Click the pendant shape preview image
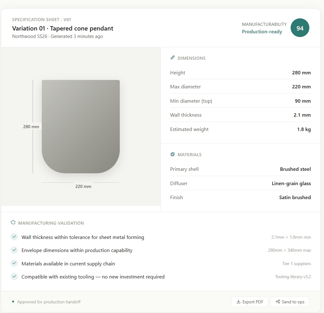Screen dimensions: 324x313 point(81,126)
